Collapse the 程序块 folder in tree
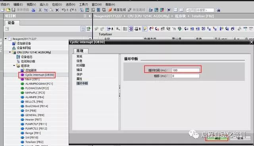This screenshot has height=146, width=254. pyautogui.click(x=14, y=66)
